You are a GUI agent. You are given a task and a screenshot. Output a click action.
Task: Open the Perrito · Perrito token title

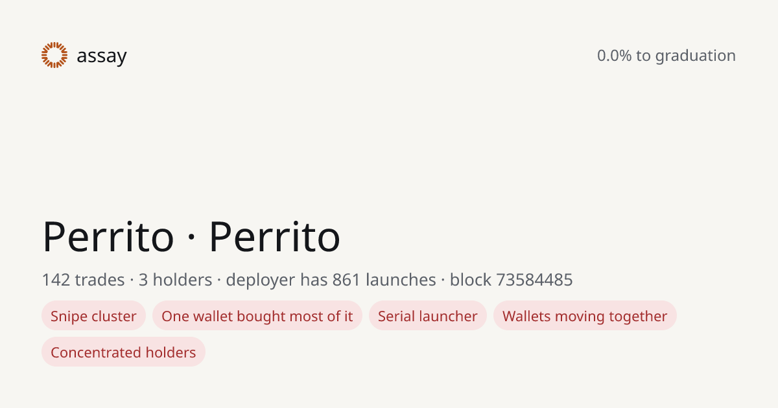coord(191,236)
